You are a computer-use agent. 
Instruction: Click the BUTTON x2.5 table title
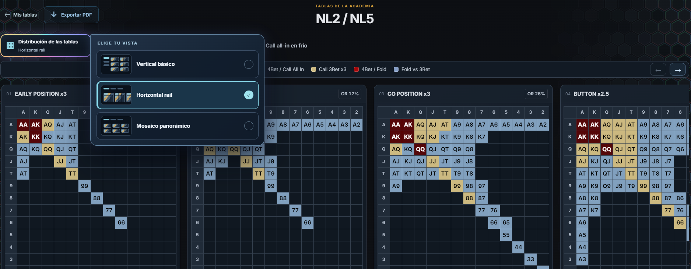(591, 94)
